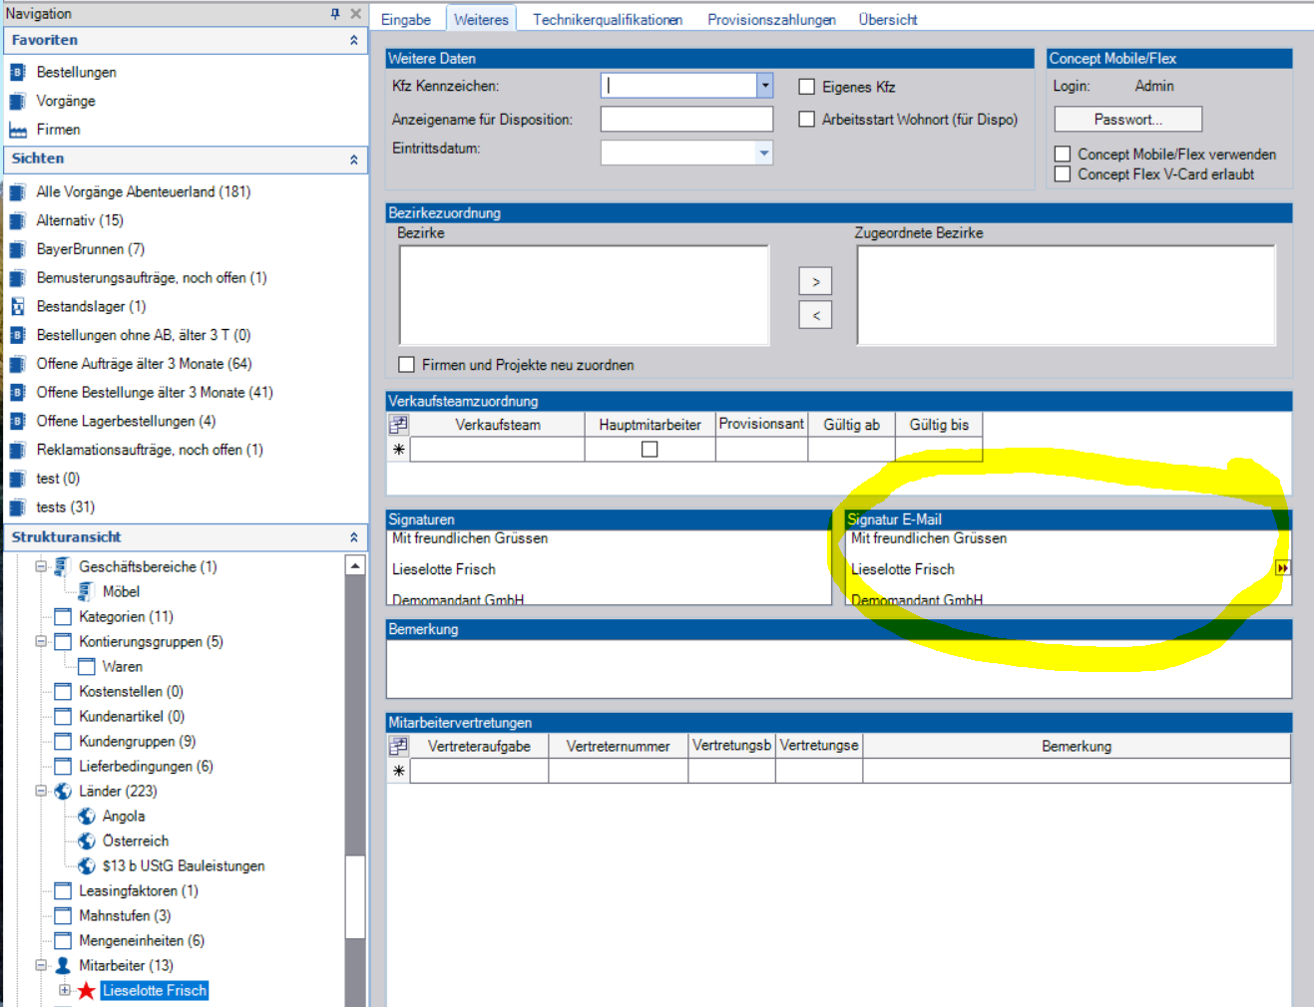Click the person icon beside Mitarbeiter (13)
1314x1007 pixels.
(x=63, y=966)
